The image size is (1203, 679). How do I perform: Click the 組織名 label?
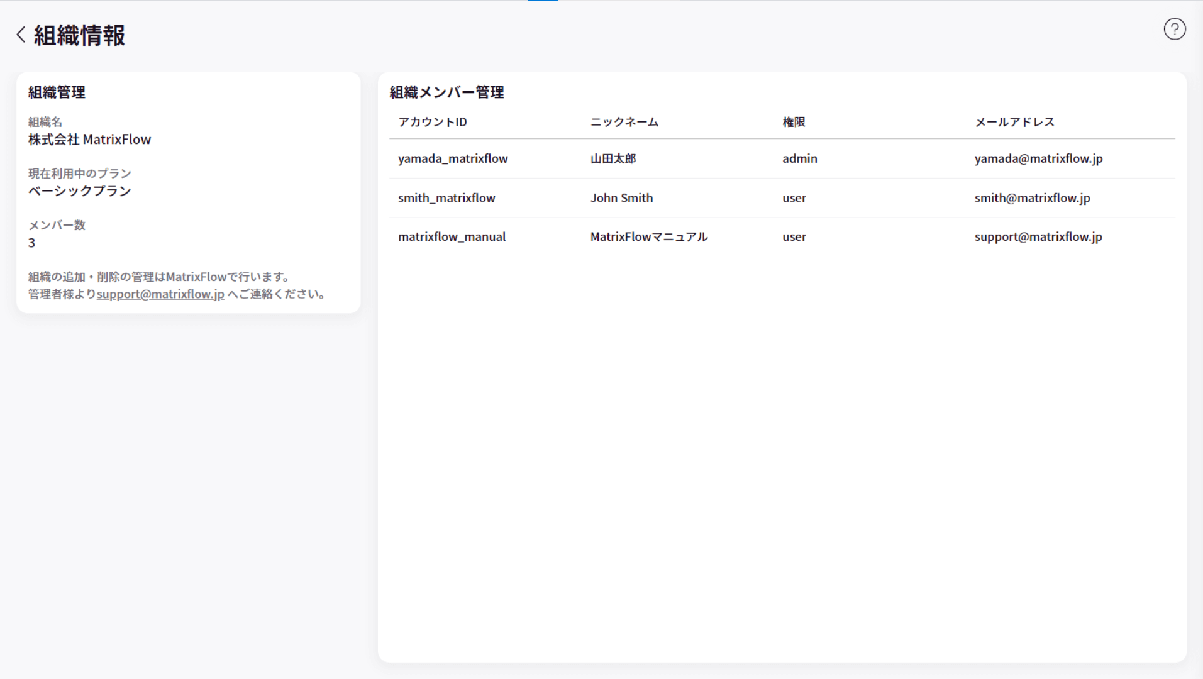(x=45, y=122)
